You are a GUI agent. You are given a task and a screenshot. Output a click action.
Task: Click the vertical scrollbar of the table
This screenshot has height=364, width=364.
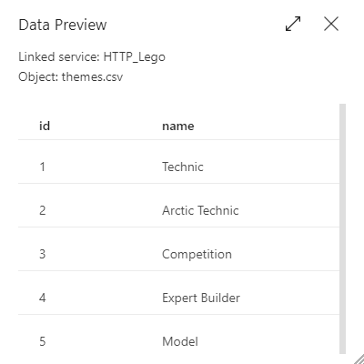(342, 228)
